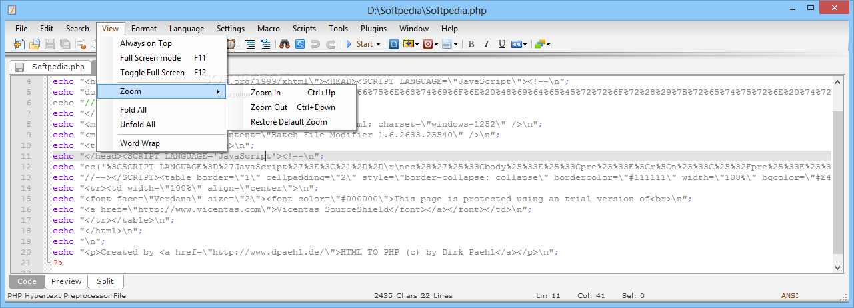The height and width of the screenshot is (308, 854).
Task: Choose Zoom Out from the submenu
Action: click(293, 107)
